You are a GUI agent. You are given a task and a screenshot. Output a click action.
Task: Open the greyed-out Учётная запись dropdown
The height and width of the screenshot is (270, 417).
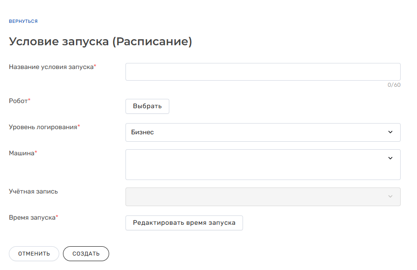click(263, 197)
